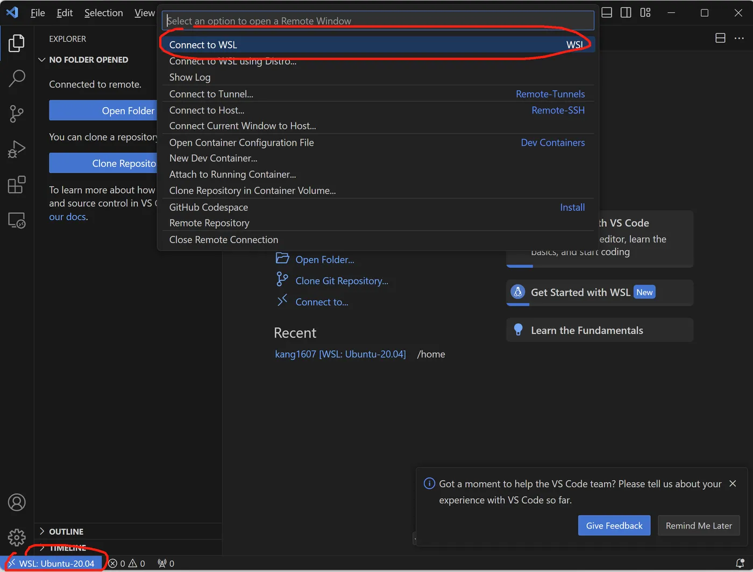
Task: Open the Source Control view icon
Action: pyautogui.click(x=17, y=113)
